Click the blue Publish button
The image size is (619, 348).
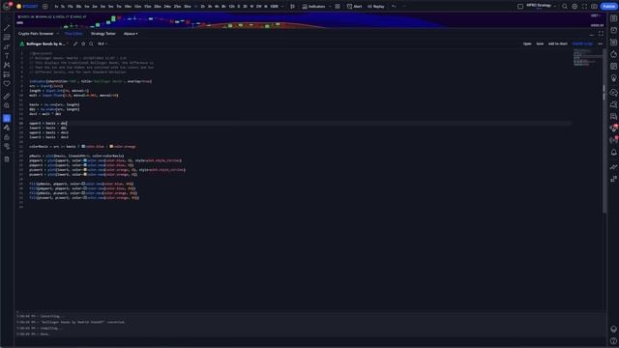[608, 7]
